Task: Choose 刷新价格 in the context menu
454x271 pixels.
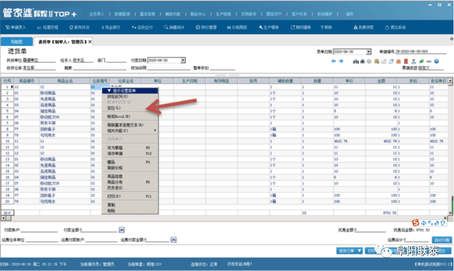Action: click(x=130, y=168)
